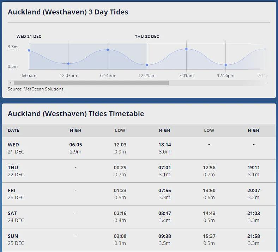Click the FRI 23 DEC row date
This screenshot has height=252, width=278.
[x=16, y=194]
